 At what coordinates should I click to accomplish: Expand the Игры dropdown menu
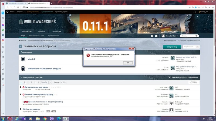(12, 12)
